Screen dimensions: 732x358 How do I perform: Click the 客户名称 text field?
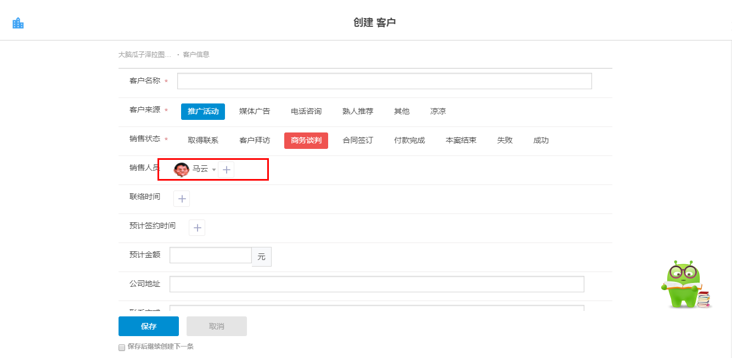[384, 81]
